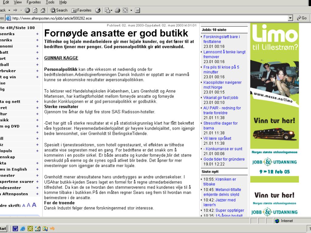Open 'Lønnsomt å tenke langt fremover' link
The height and width of the screenshot is (233, 311).
pos(224,54)
